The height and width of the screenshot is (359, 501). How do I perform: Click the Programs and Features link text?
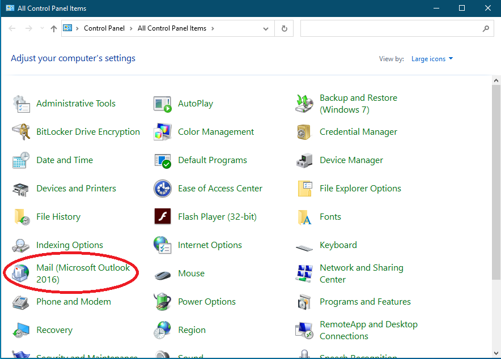(x=365, y=302)
